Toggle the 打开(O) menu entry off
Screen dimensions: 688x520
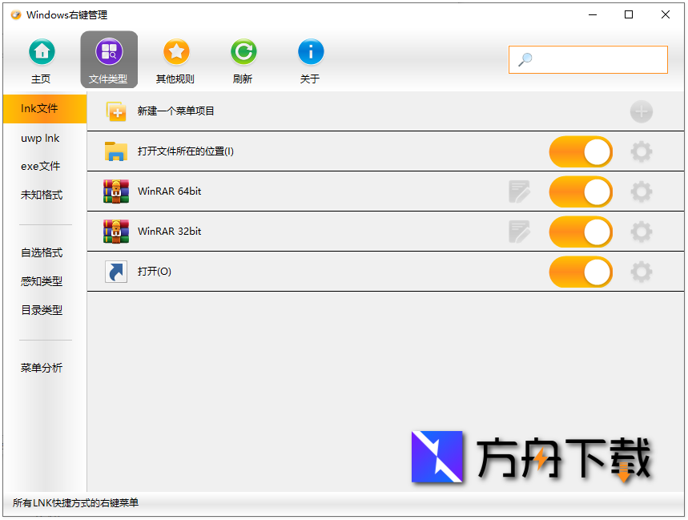(581, 272)
